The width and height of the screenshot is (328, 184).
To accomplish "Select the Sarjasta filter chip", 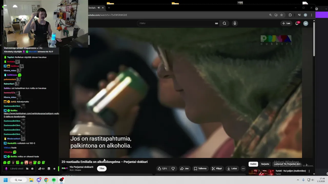I will click(265, 164).
